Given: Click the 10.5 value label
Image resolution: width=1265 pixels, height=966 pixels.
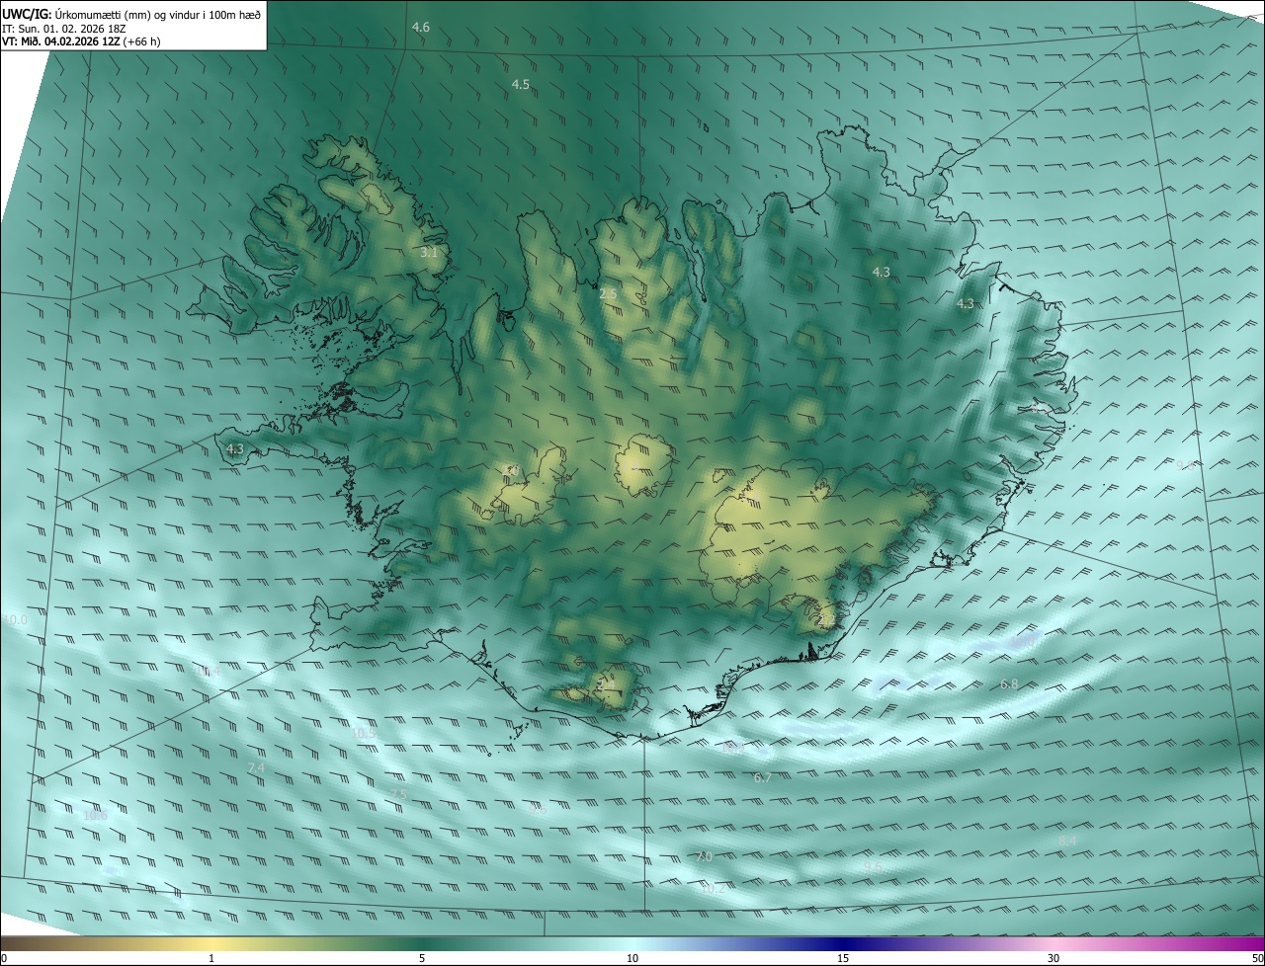Looking at the screenshot, I should click(x=364, y=734).
